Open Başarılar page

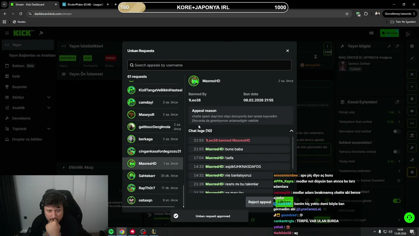point(28,87)
